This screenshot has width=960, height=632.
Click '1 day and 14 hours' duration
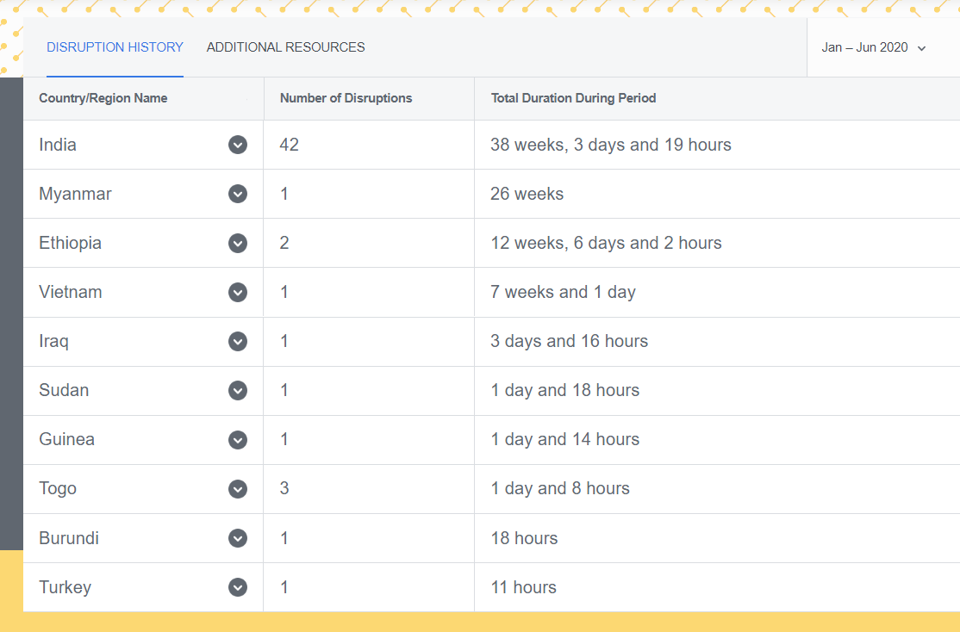coord(565,439)
